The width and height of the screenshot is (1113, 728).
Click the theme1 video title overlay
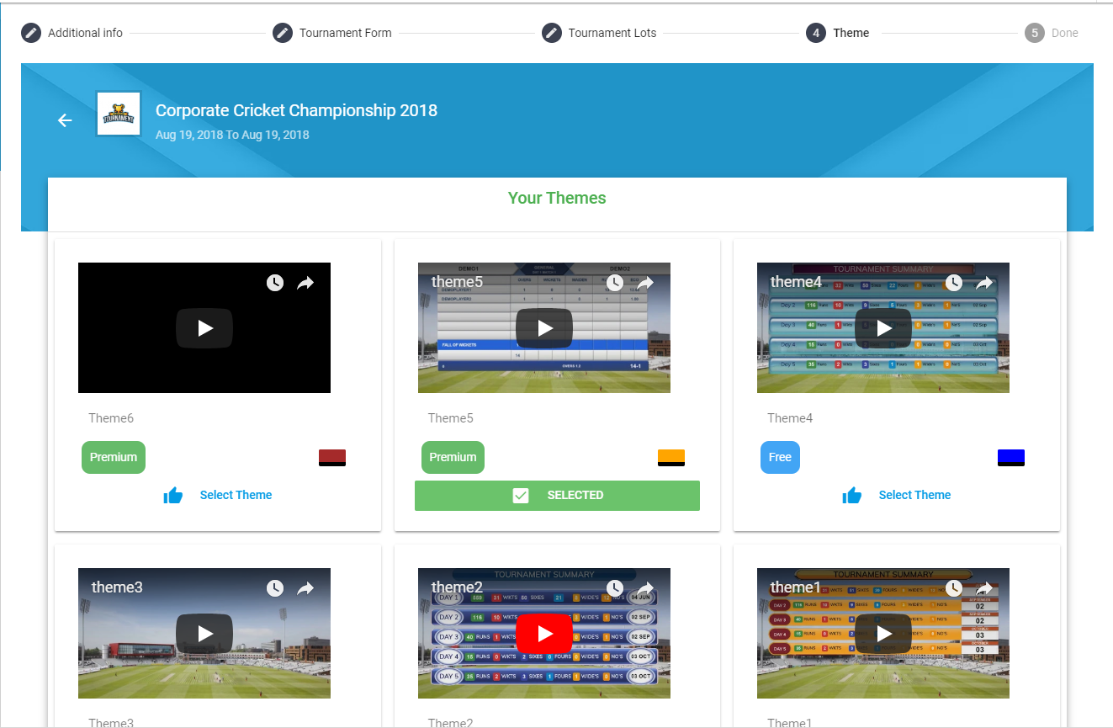click(795, 587)
